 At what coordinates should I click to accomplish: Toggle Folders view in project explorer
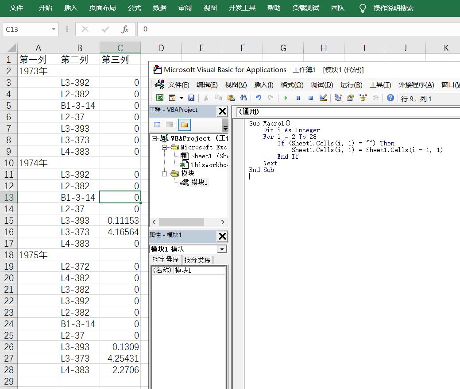point(184,125)
